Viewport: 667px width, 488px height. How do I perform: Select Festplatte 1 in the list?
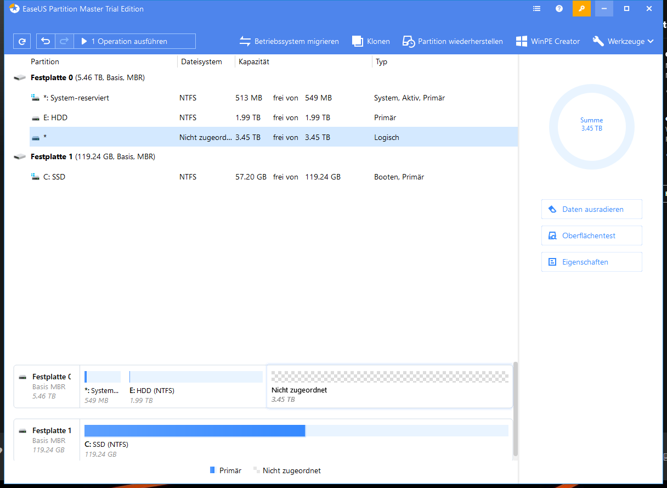(x=265, y=157)
